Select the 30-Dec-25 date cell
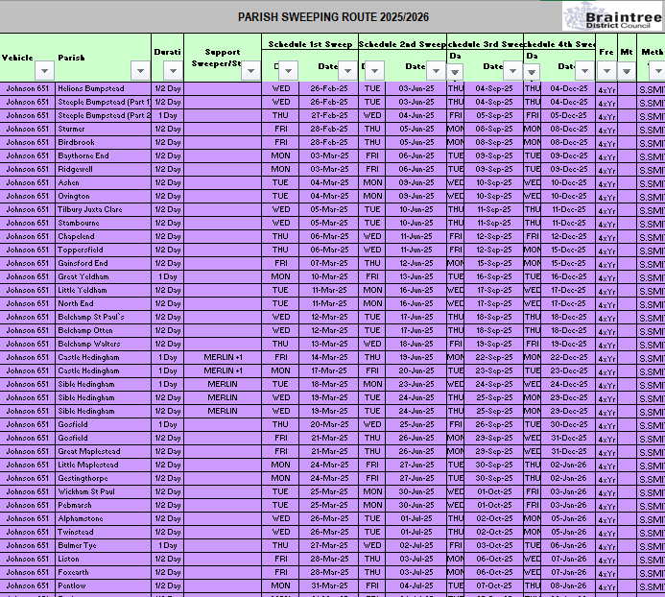The width and height of the screenshot is (665, 597). 568,424
